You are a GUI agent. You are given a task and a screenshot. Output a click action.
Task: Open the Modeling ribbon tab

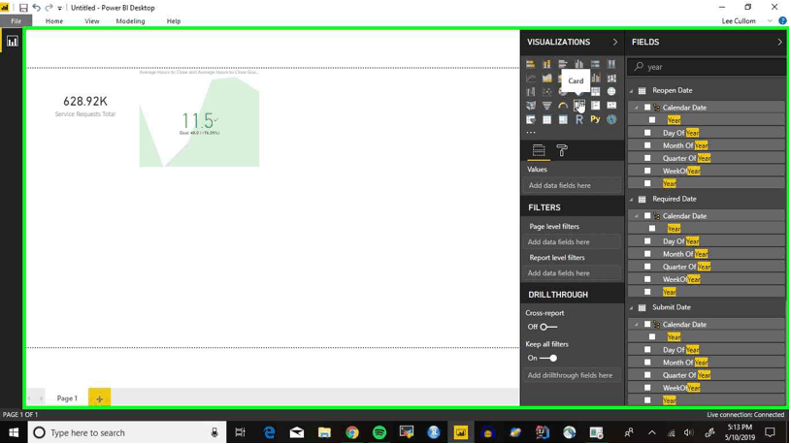pyautogui.click(x=130, y=21)
